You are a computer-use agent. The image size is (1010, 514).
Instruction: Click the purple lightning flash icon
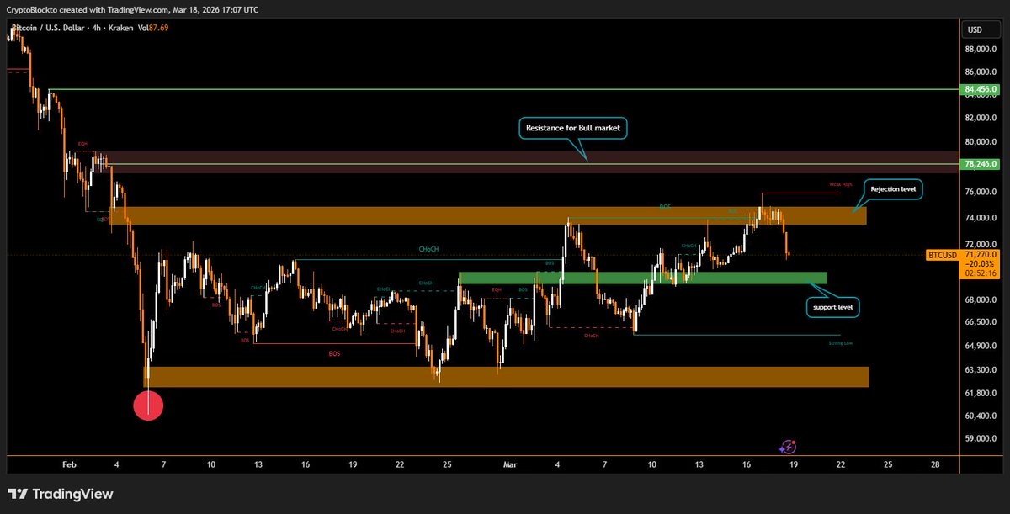[x=789, y=448]
